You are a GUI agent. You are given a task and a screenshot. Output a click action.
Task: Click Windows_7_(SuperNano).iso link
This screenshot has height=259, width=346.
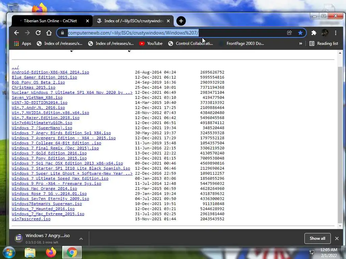[42, 128]
